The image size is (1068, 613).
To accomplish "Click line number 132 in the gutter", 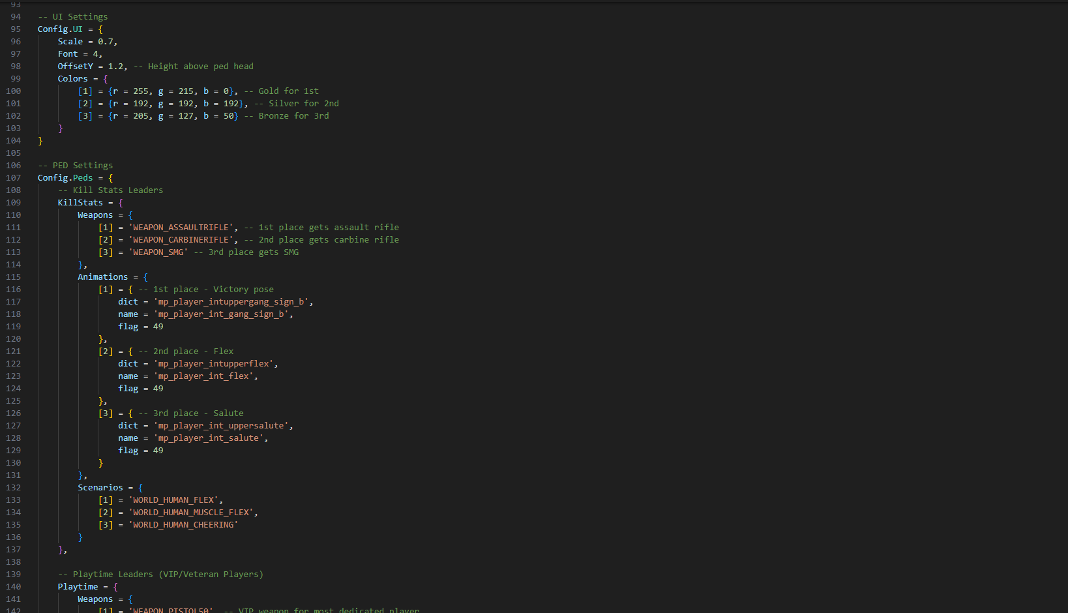I will coord(14,488).
